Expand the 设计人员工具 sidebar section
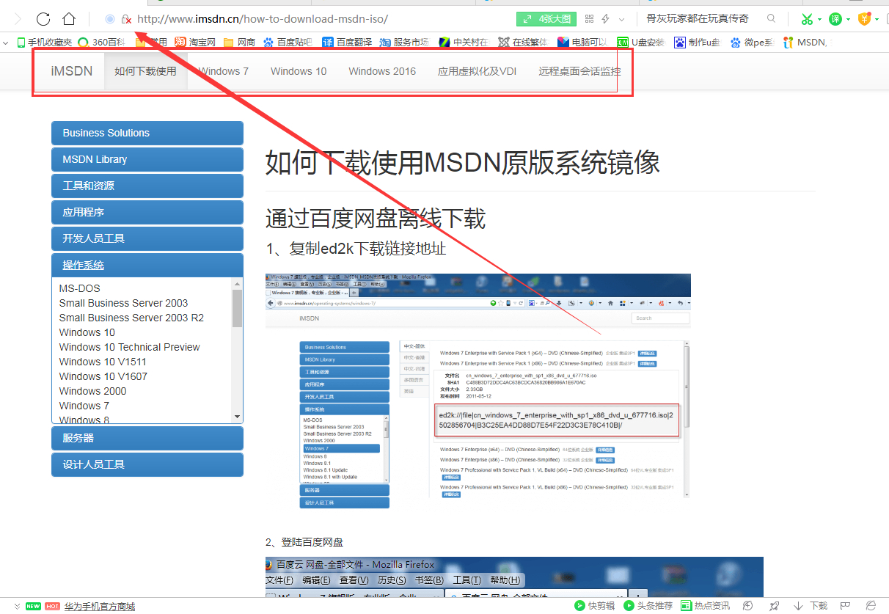 [147, 464]
